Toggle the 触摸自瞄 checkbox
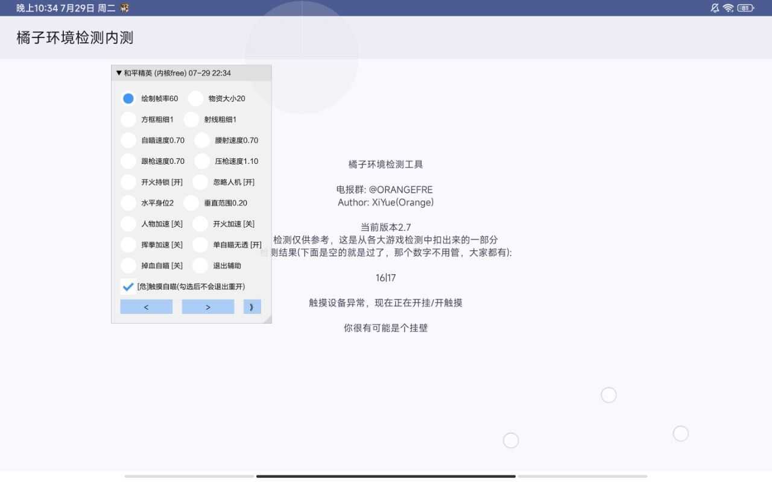 [128, 286]
